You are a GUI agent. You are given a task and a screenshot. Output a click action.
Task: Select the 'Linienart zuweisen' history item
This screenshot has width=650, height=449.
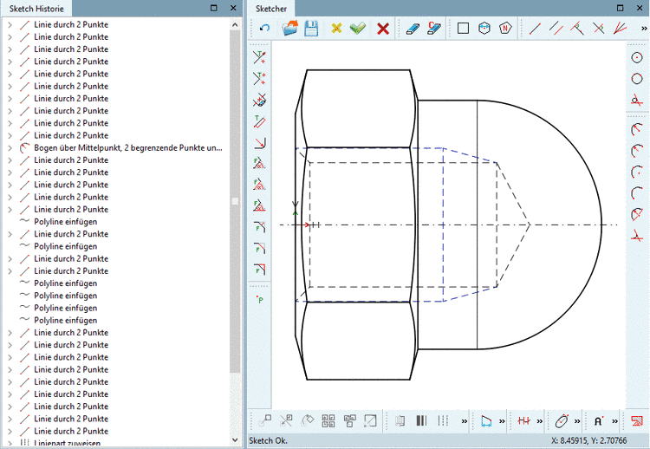[x=67, y=443]
